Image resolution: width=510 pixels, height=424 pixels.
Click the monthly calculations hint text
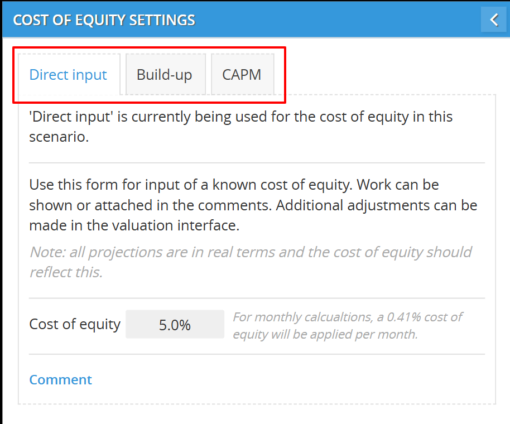[x=348, y=325]
